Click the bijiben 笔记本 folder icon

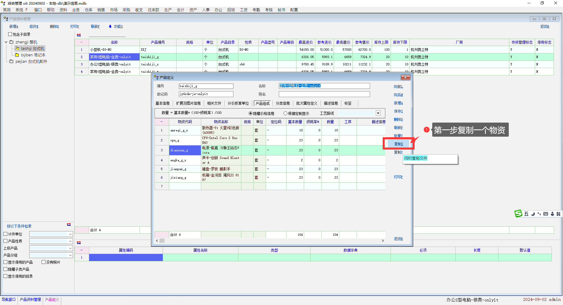pos(17,55)
